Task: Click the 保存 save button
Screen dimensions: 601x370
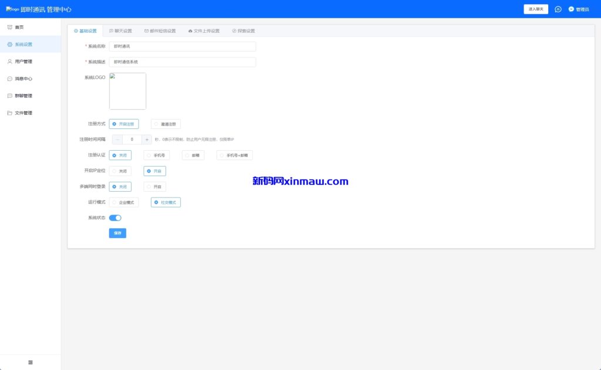Action: coord(117,233)
